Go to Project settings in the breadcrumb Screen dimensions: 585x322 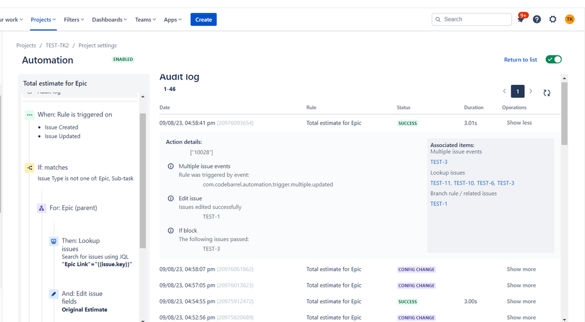97,46
